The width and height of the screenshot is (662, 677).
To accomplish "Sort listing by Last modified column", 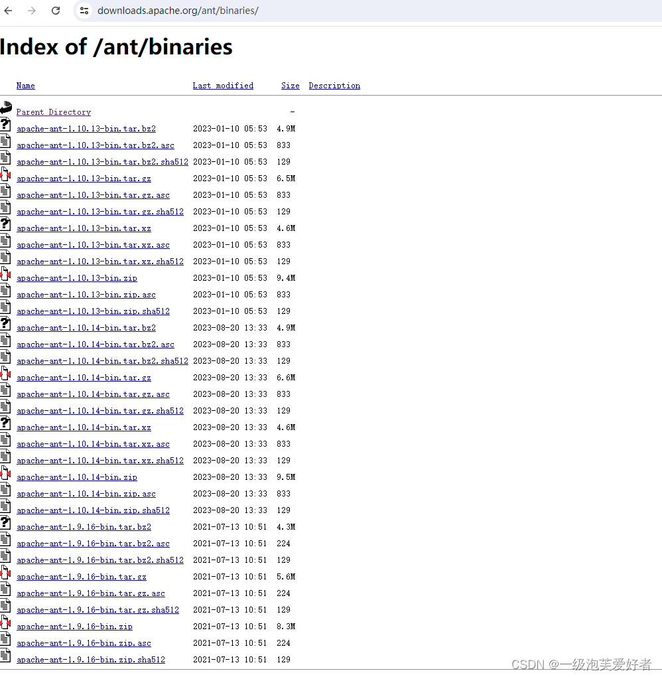I will point(223,86).
